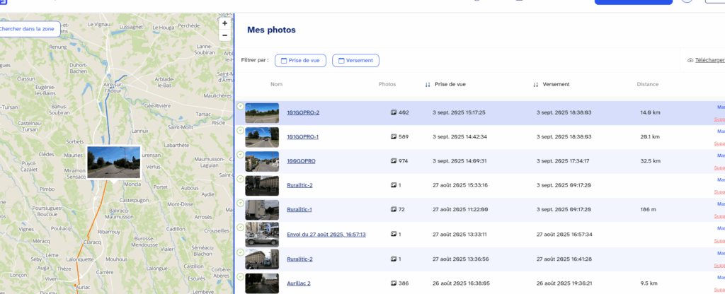The image size is (725, 294).
Task: Zoom in on the map
Action: [224, 23]
